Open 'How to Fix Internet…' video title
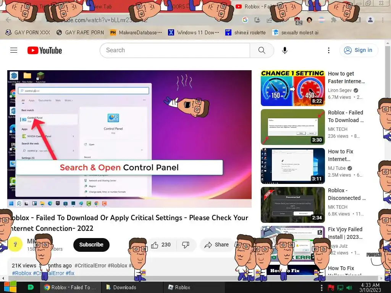The height and width of the screenshot is (293, 391). [x=340, y=155]
